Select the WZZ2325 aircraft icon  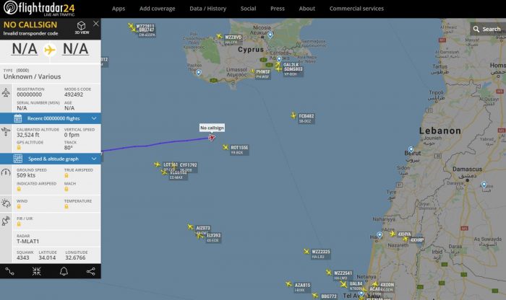306,251
